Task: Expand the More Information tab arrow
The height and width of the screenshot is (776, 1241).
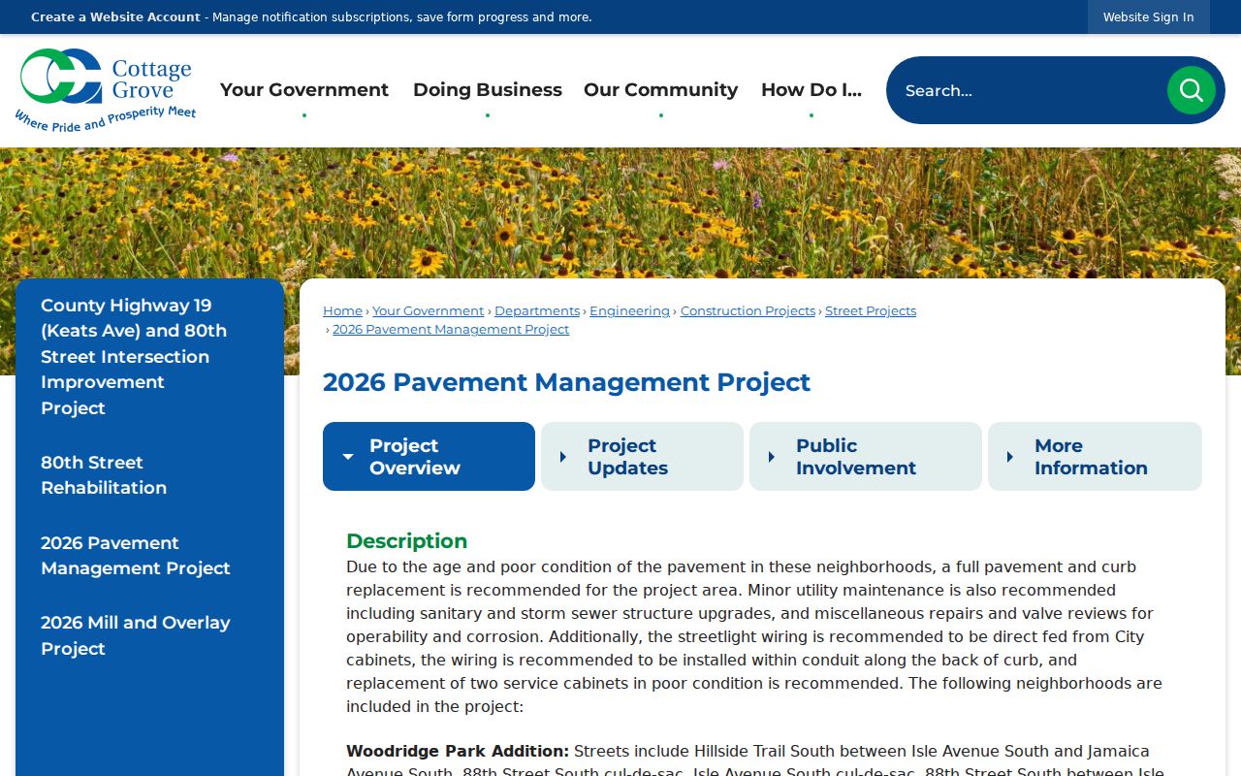Action: [1010, 457]
